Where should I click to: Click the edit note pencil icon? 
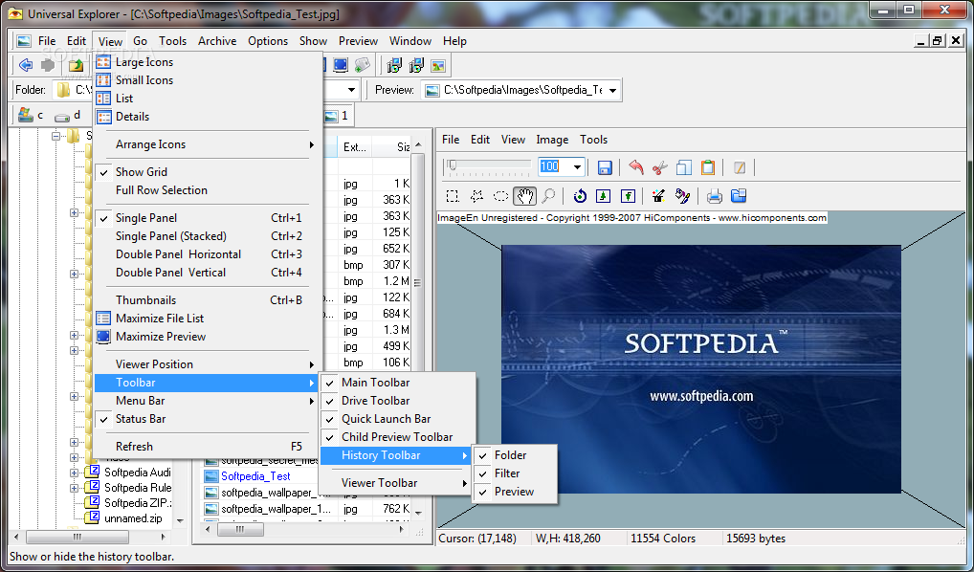(x=739, y=167)
